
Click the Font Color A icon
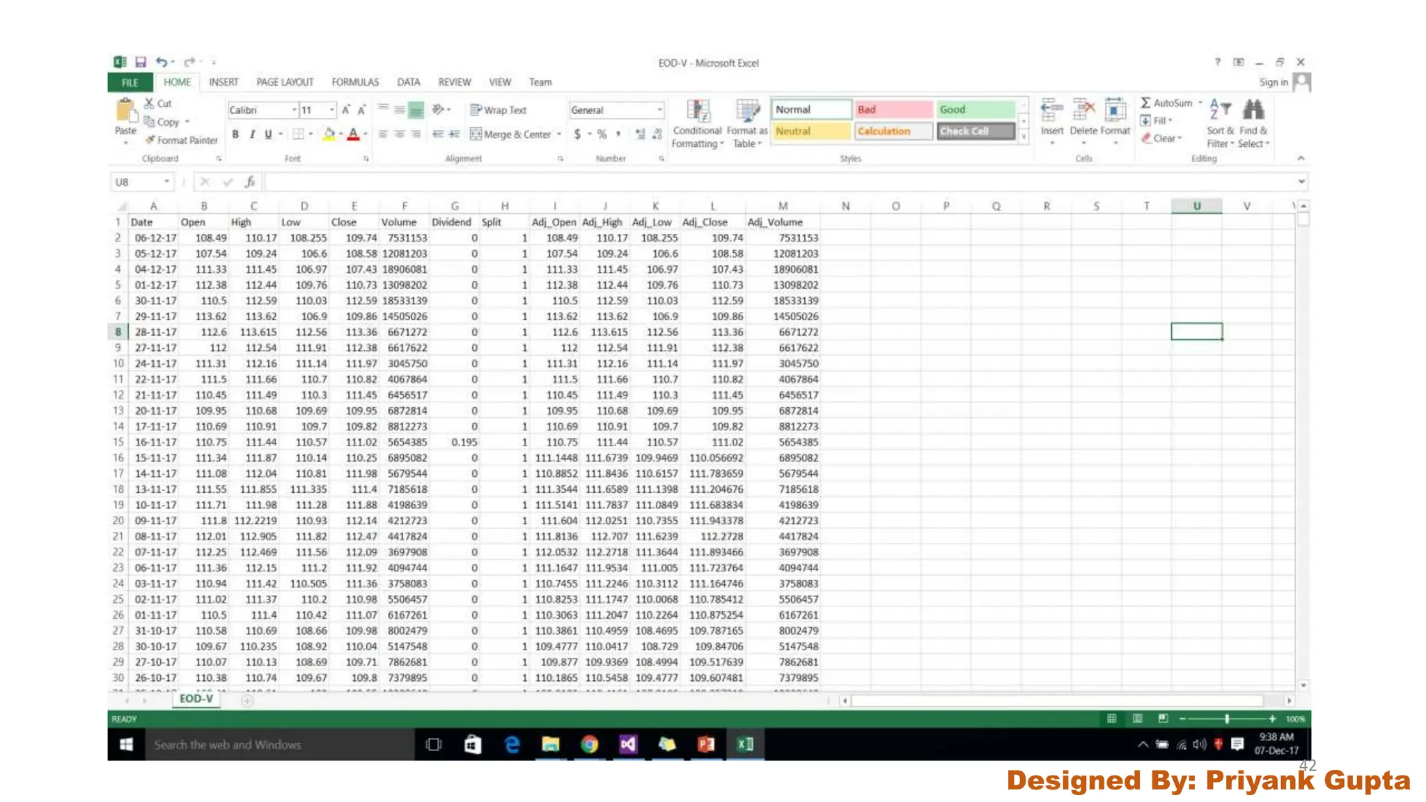pyautogui.click(x=353, y=134)
